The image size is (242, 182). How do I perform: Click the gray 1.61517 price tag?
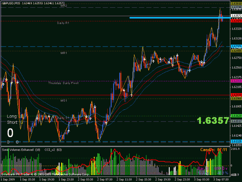click(236, 121)
